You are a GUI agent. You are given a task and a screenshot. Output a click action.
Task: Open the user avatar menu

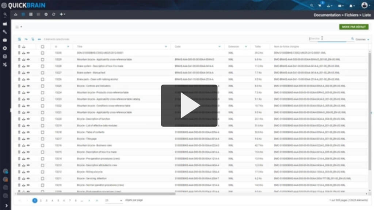(x=364, y=5)
